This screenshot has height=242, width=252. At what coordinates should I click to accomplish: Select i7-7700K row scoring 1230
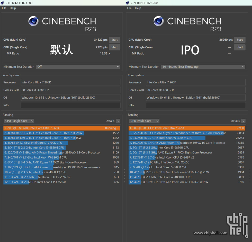(62, 143)
